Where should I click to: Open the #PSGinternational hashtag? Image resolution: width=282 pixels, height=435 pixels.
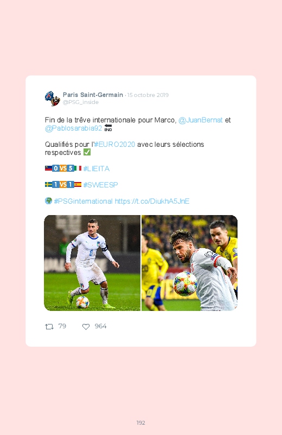click(83, 201)
